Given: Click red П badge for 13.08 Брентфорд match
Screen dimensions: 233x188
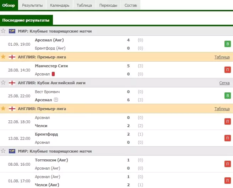Looking at the screenshot, I should [228, 138].
